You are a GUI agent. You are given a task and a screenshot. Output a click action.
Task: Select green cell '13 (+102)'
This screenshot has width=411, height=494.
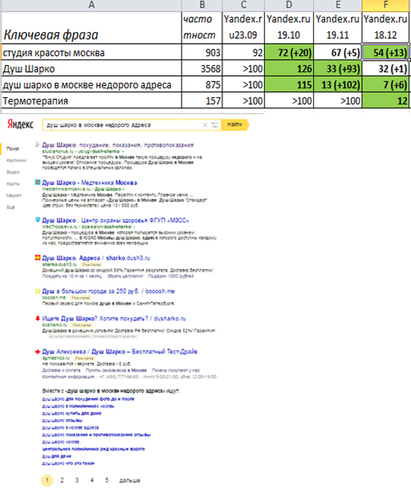click(x=338, y=84)
